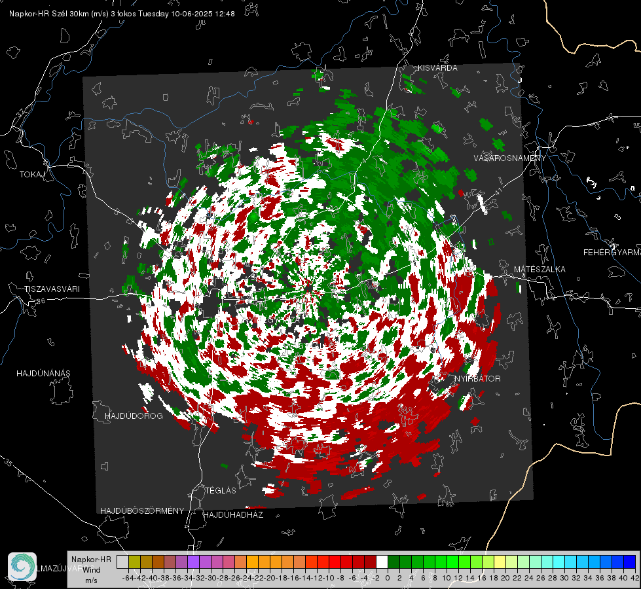This screenshot has height=589, width=641.
Task: Click road number 36 near Tiszavasvári
Action: 41,301
